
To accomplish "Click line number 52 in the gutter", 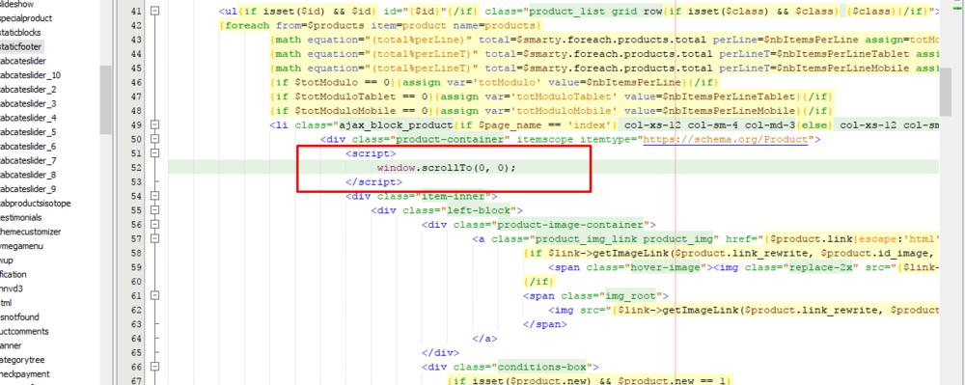I will 137,168.
